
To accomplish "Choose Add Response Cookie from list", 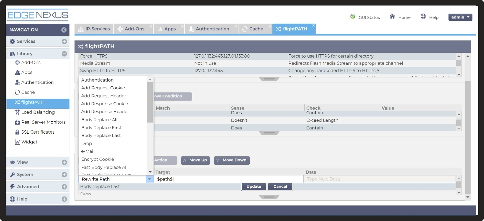I will point(113,104).
